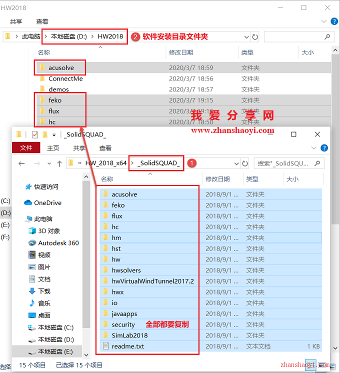
Task: Click 此电脑 breadcrumb in HW2018 address bar
Action: coord(31,36)
